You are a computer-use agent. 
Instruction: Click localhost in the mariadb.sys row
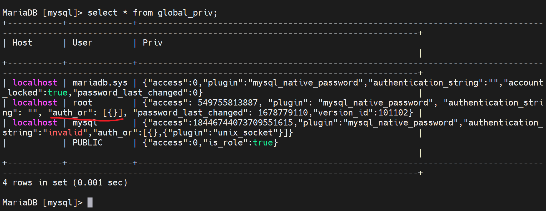tap(35, 83)
